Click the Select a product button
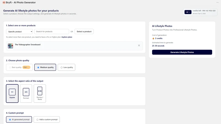Image resolution: width=221 pixels, height=124 pixels. [x=84, y=31]
